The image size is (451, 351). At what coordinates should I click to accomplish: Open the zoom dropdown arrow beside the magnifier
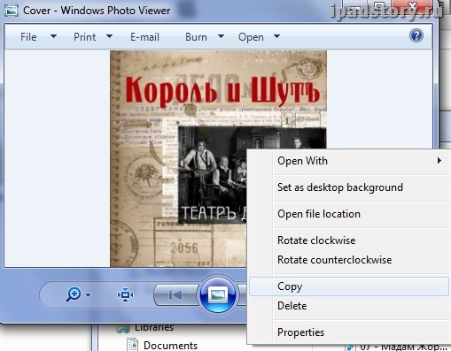coord(89,294)
